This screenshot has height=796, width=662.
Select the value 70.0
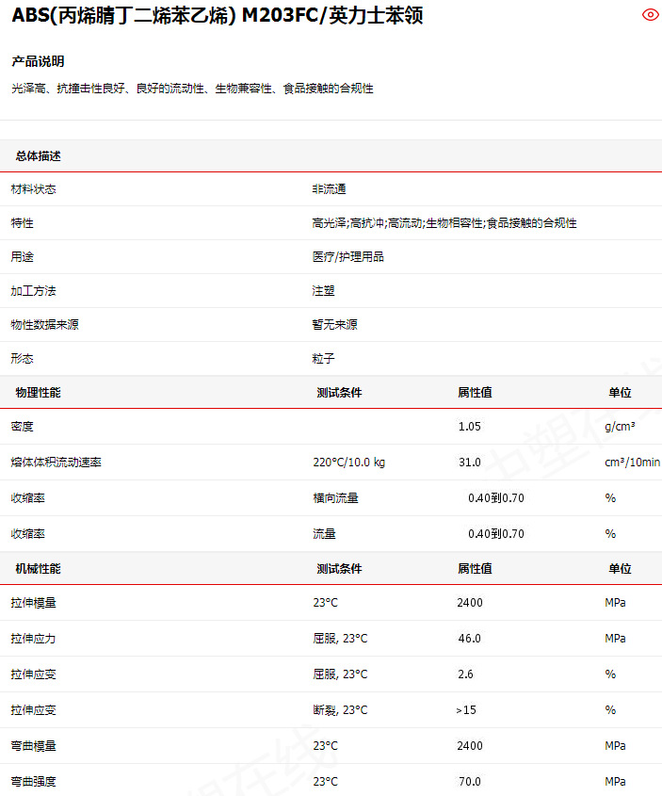click(x=470, y=782)
